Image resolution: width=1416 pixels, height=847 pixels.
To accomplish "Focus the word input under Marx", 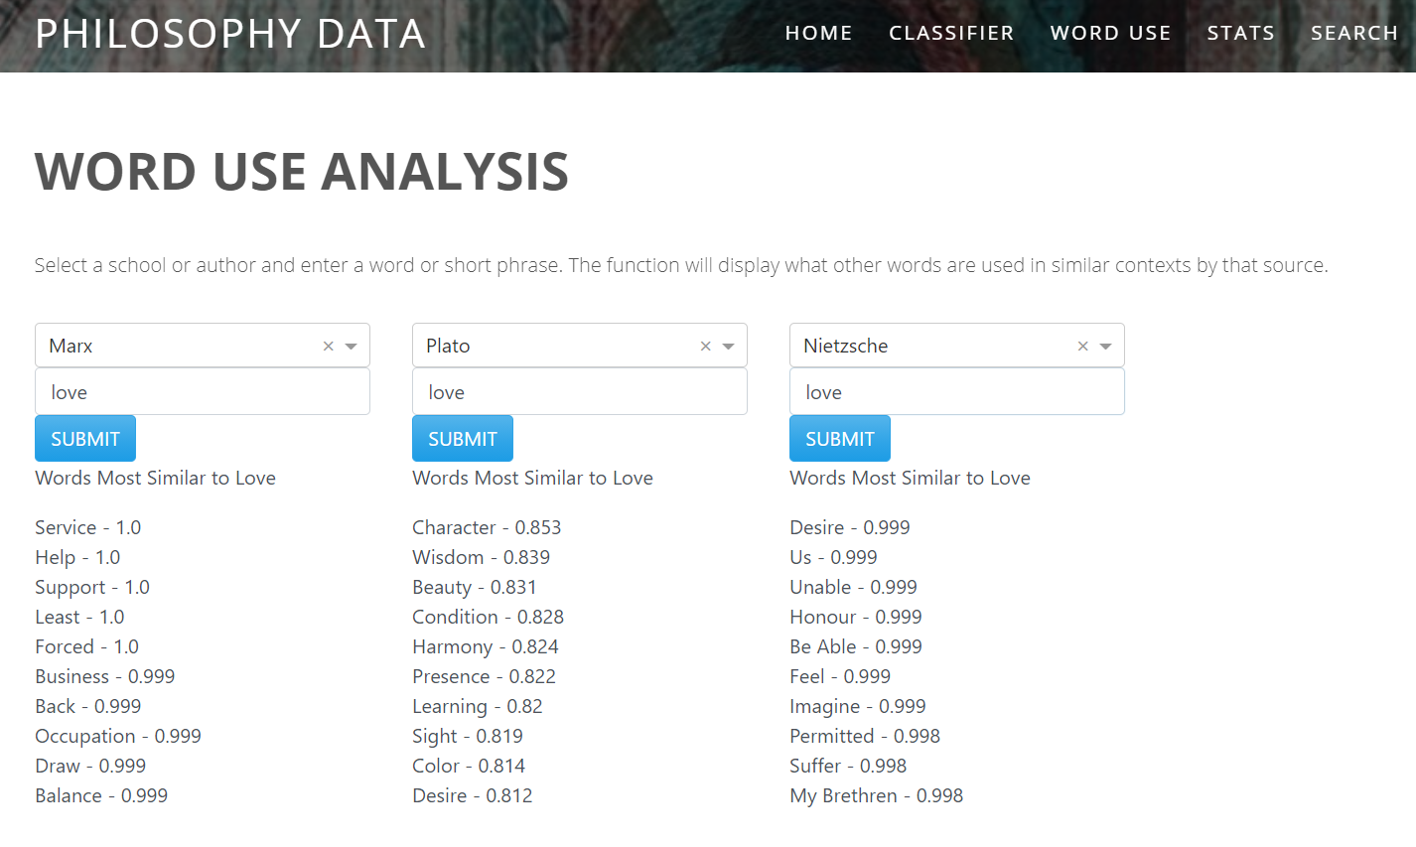I will coord(203,392).
